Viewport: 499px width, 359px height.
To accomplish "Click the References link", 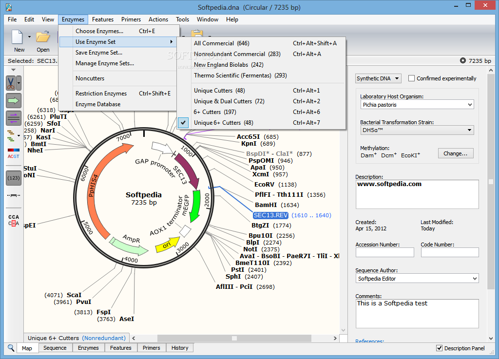I will point(369,341).
